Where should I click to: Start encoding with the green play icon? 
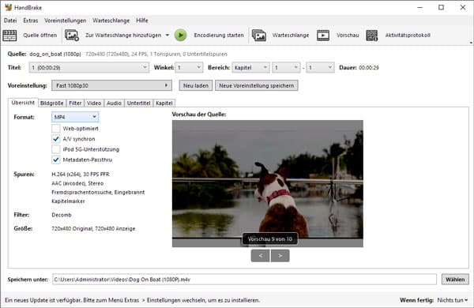tap(180, 36)
